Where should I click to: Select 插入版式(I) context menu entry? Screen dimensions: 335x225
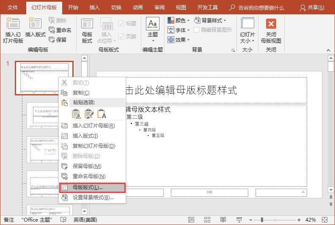tap(92, 136)
